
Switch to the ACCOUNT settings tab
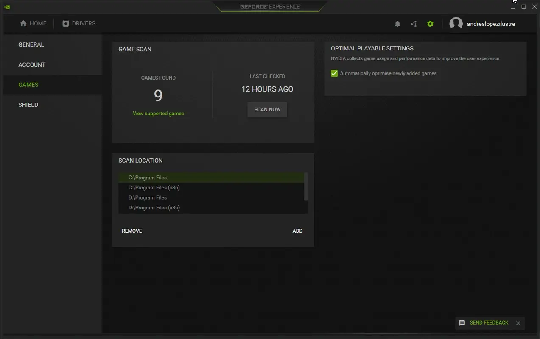(x=32, y=64)
